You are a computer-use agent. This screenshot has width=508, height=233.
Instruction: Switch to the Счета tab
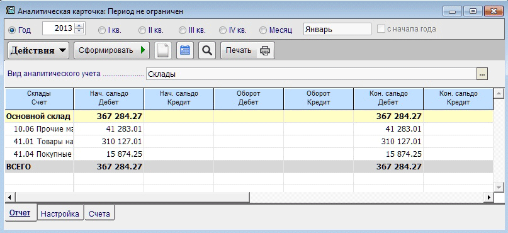pos(99,213)
